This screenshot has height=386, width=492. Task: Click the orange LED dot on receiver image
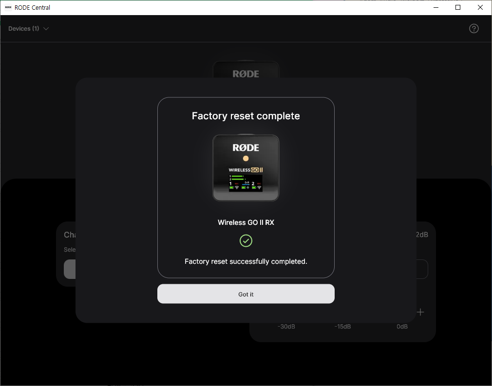pyautogui.click(x=246, y=159)
